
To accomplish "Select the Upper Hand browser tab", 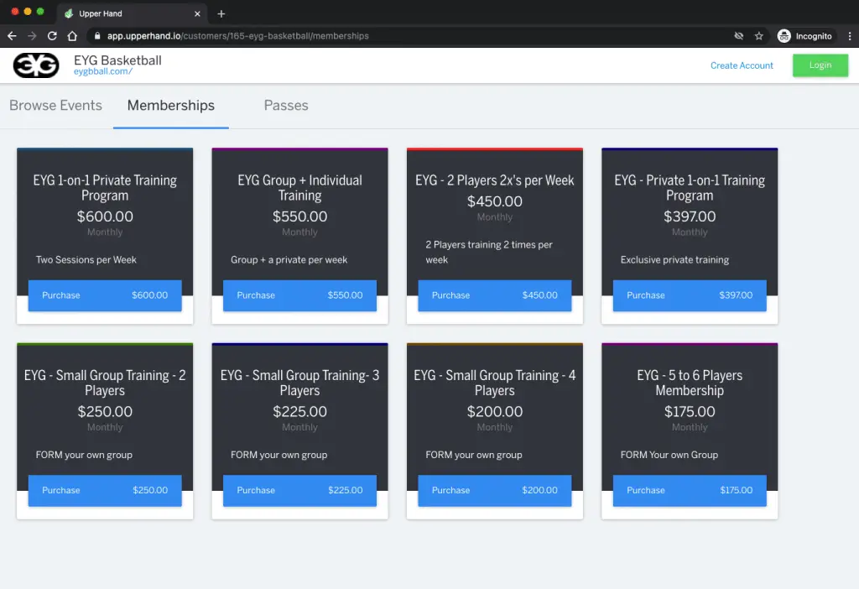I will coord(132,13).
